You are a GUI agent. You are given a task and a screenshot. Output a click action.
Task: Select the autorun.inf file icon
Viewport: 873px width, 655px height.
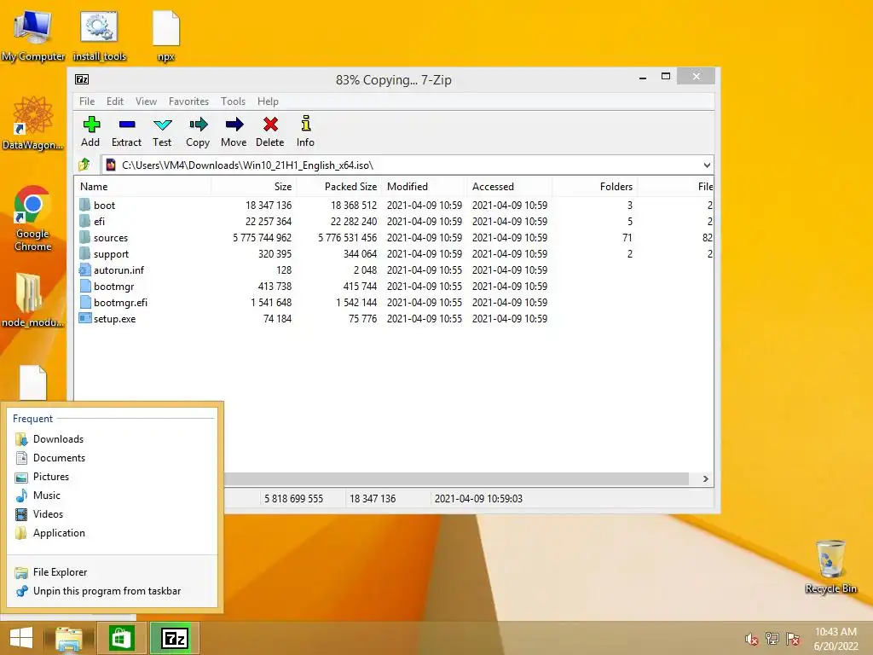point(84,270)
